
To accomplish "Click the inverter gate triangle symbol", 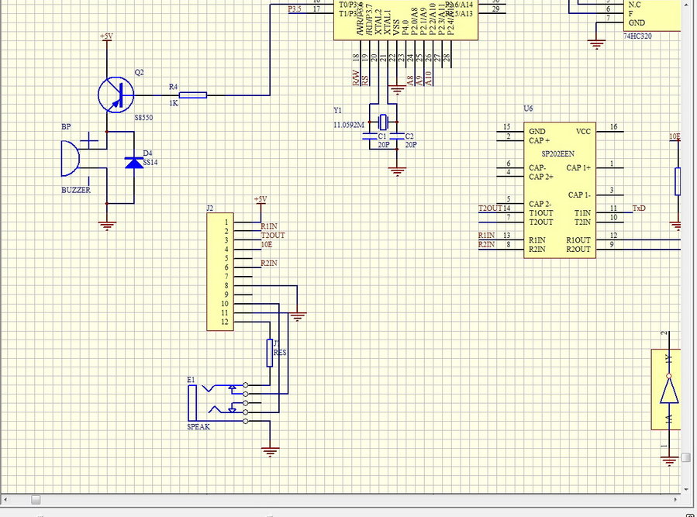I will tap(668, 390).
